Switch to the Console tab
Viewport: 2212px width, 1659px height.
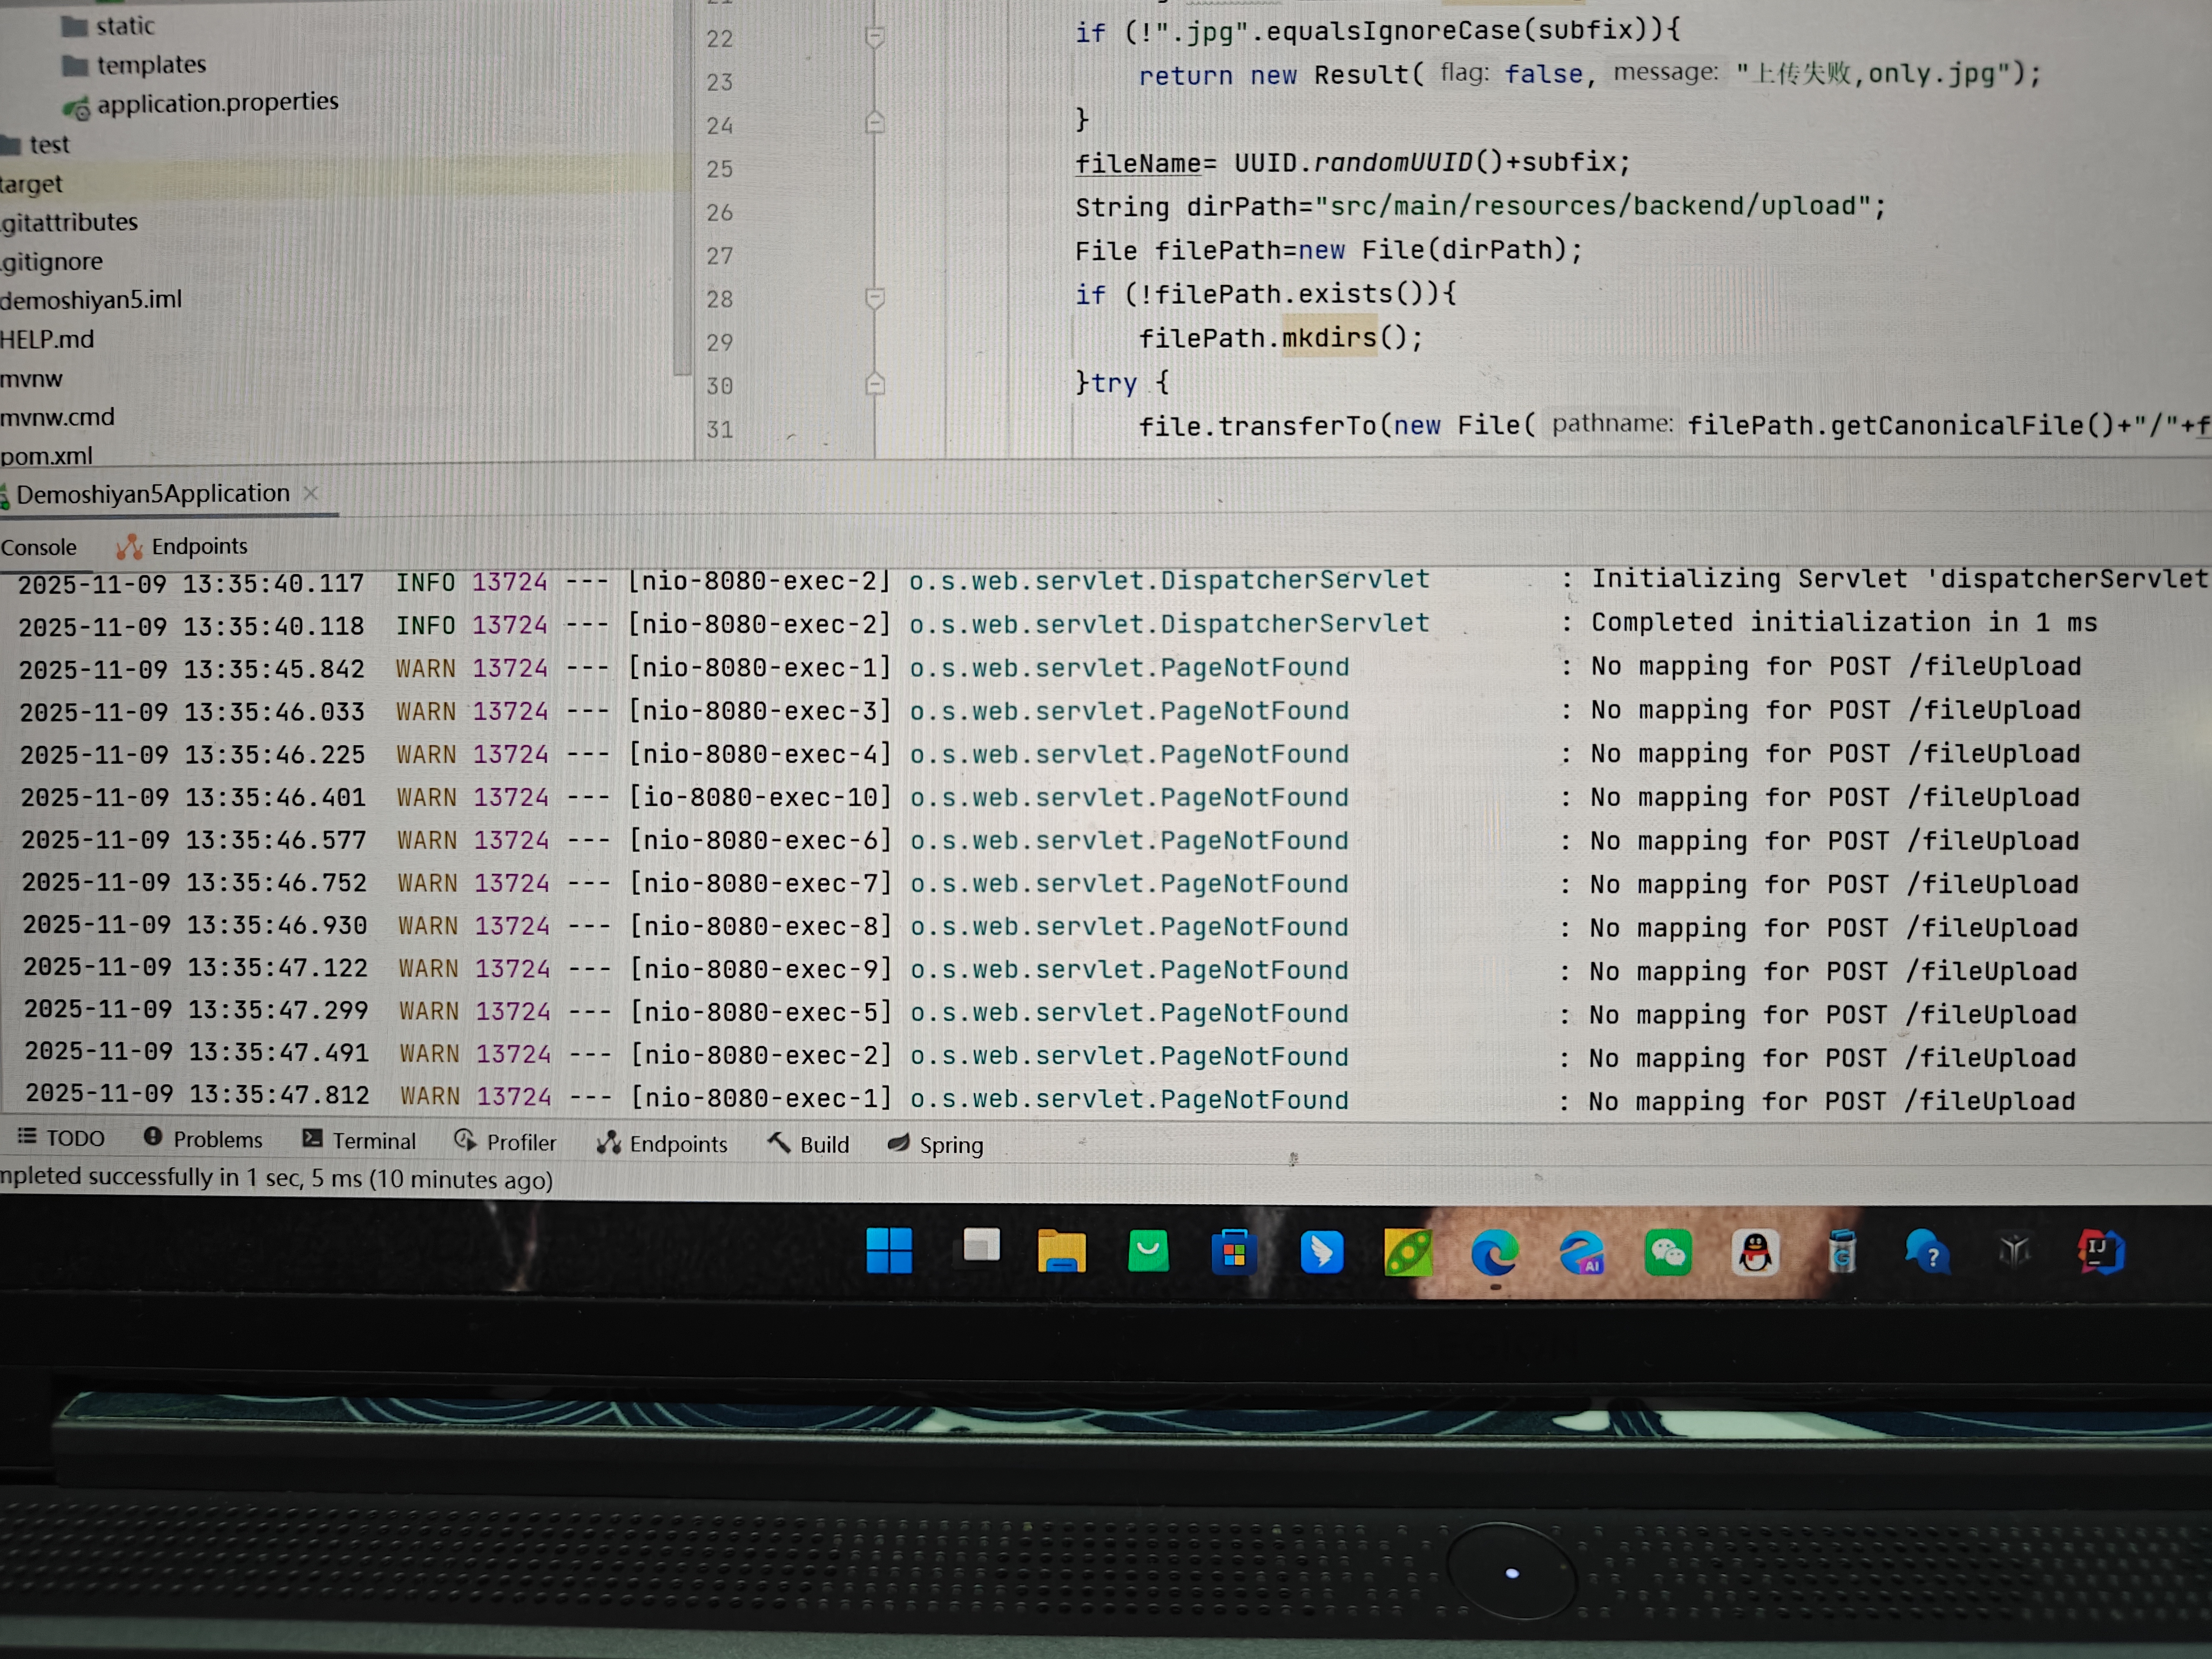coord(38,547)
